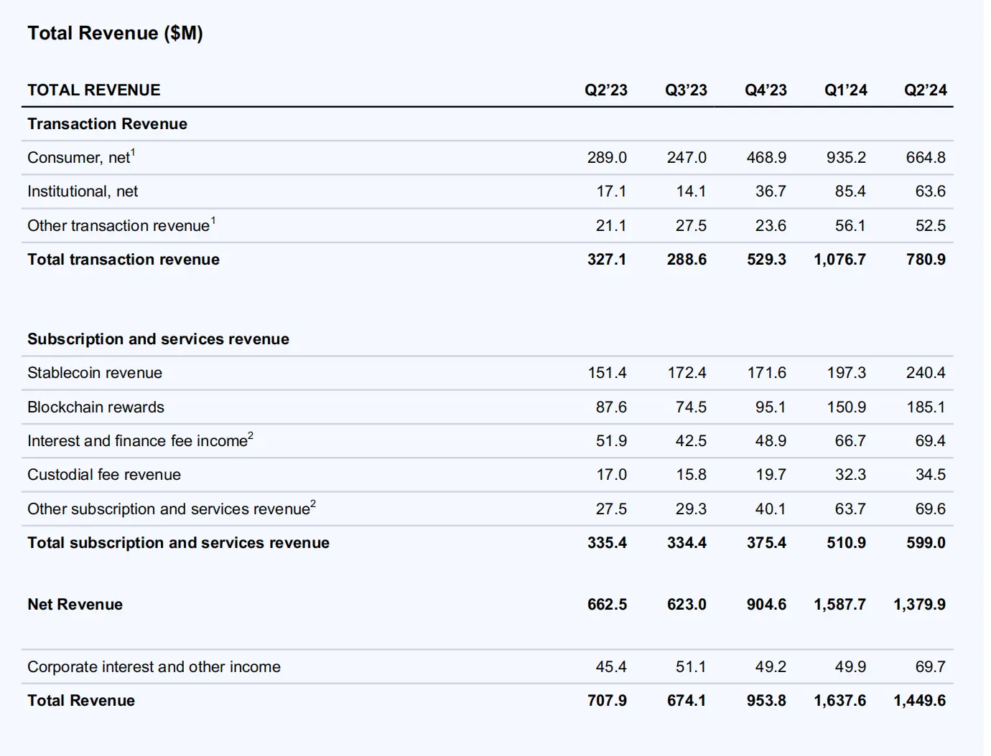Click the Blockchain rewards row label
The height and width of the screenshot is (756, 991).
95,407
